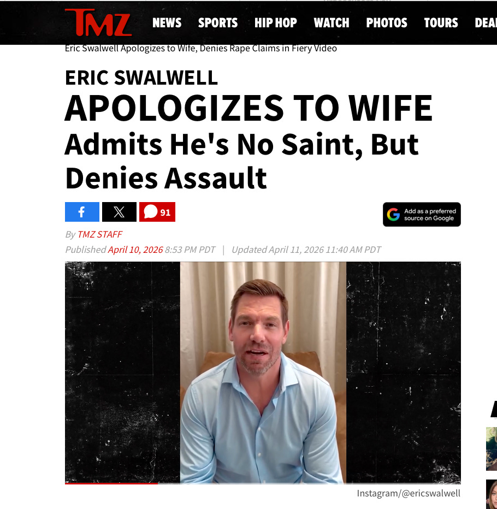Open the News menu
Image resolution: width=497 pixels, height=509 pixels.
[167, 23]
